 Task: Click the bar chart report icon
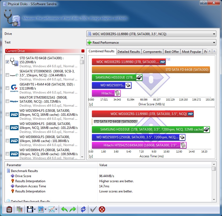coord(41,209)
